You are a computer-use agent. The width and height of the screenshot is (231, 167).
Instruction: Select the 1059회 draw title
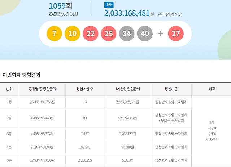(x=60, y=6)
